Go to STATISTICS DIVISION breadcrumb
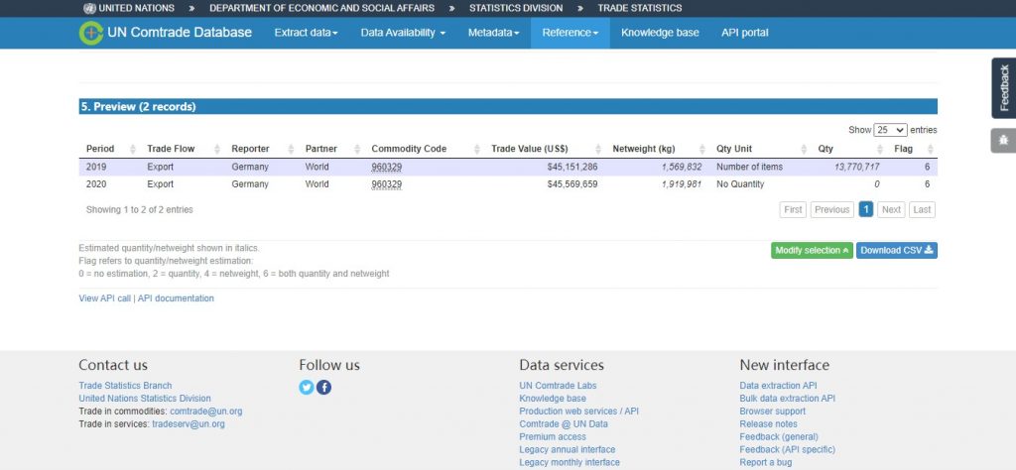The width and height of the screenshot is (1016, 470). coord(516,8)
